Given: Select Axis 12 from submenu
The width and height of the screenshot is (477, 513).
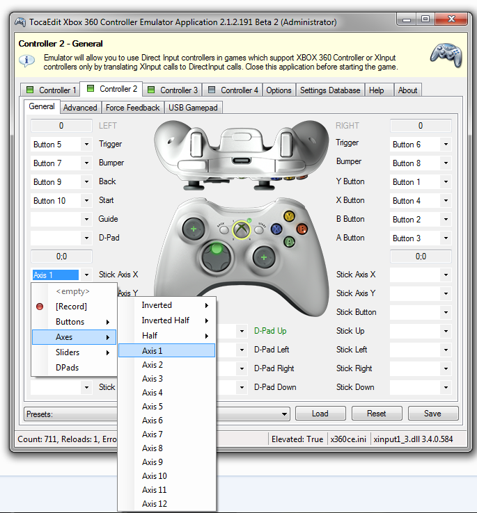Looking at the screenshot, I should pos(166,503).
